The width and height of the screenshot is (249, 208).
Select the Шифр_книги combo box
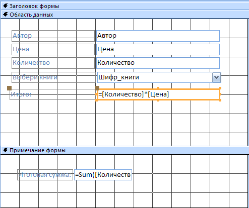tap(159, 77)
